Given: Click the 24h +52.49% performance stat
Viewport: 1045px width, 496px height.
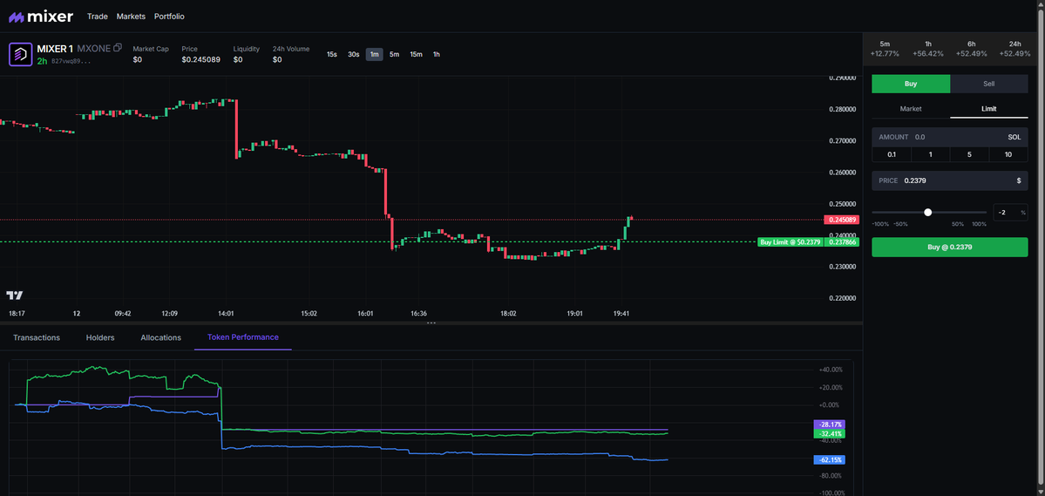Looking at the screenshot, I should 1014,49.
